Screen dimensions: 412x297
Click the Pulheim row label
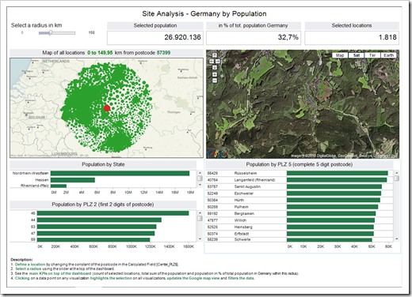[x=241, y=207]
